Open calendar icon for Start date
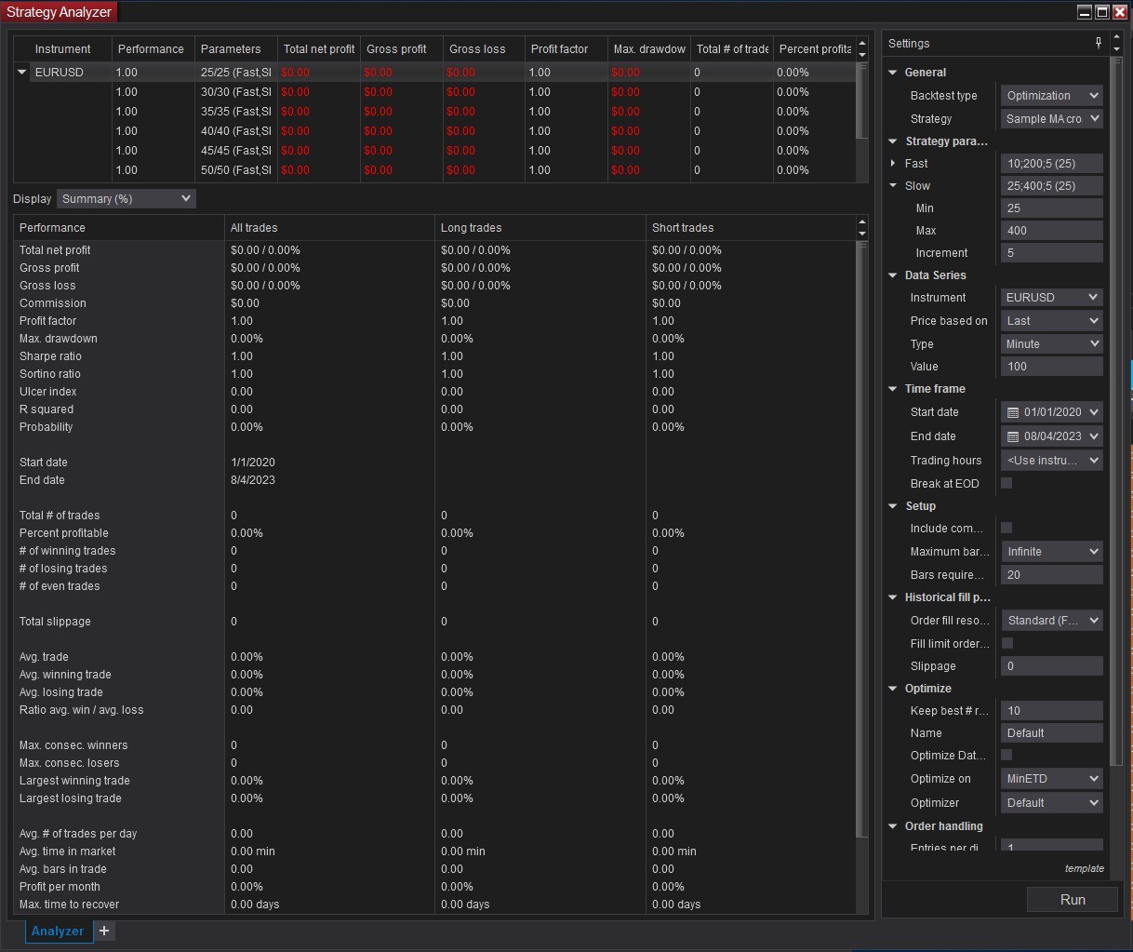 pyautogui.click(x=1013, y=412)
